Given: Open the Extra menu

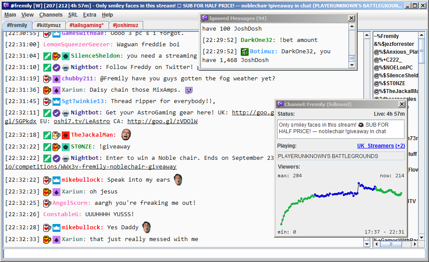Looking at the screenshot, I should 89,15.
